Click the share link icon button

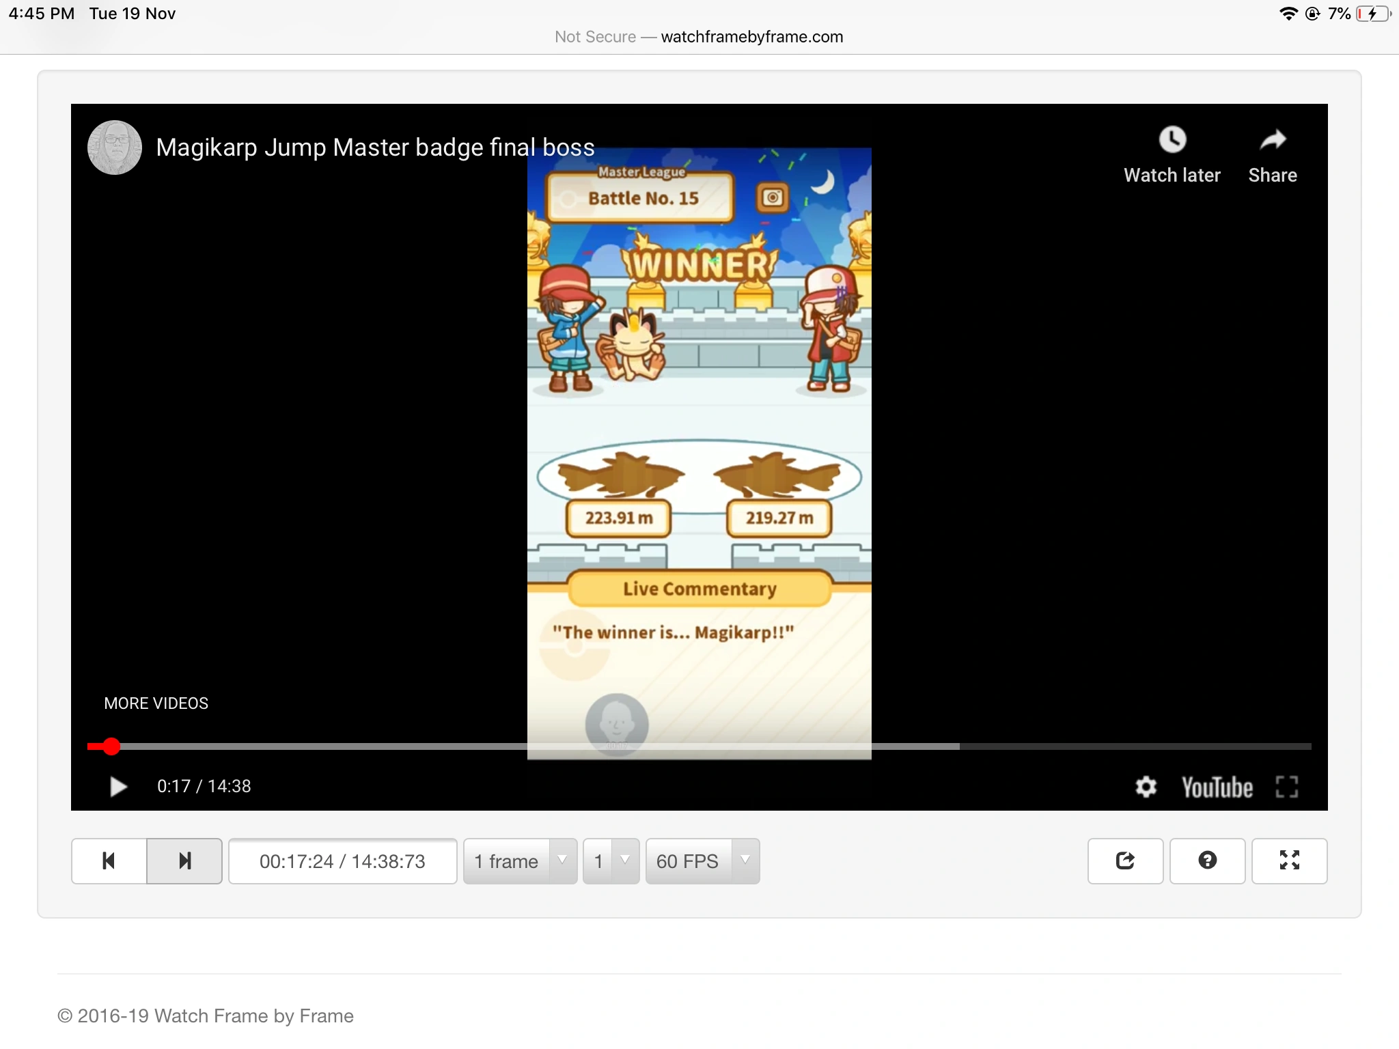click(1125, 861)
